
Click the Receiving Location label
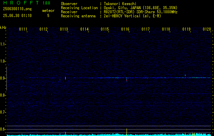pyautogui.click(x=79, y=8)
